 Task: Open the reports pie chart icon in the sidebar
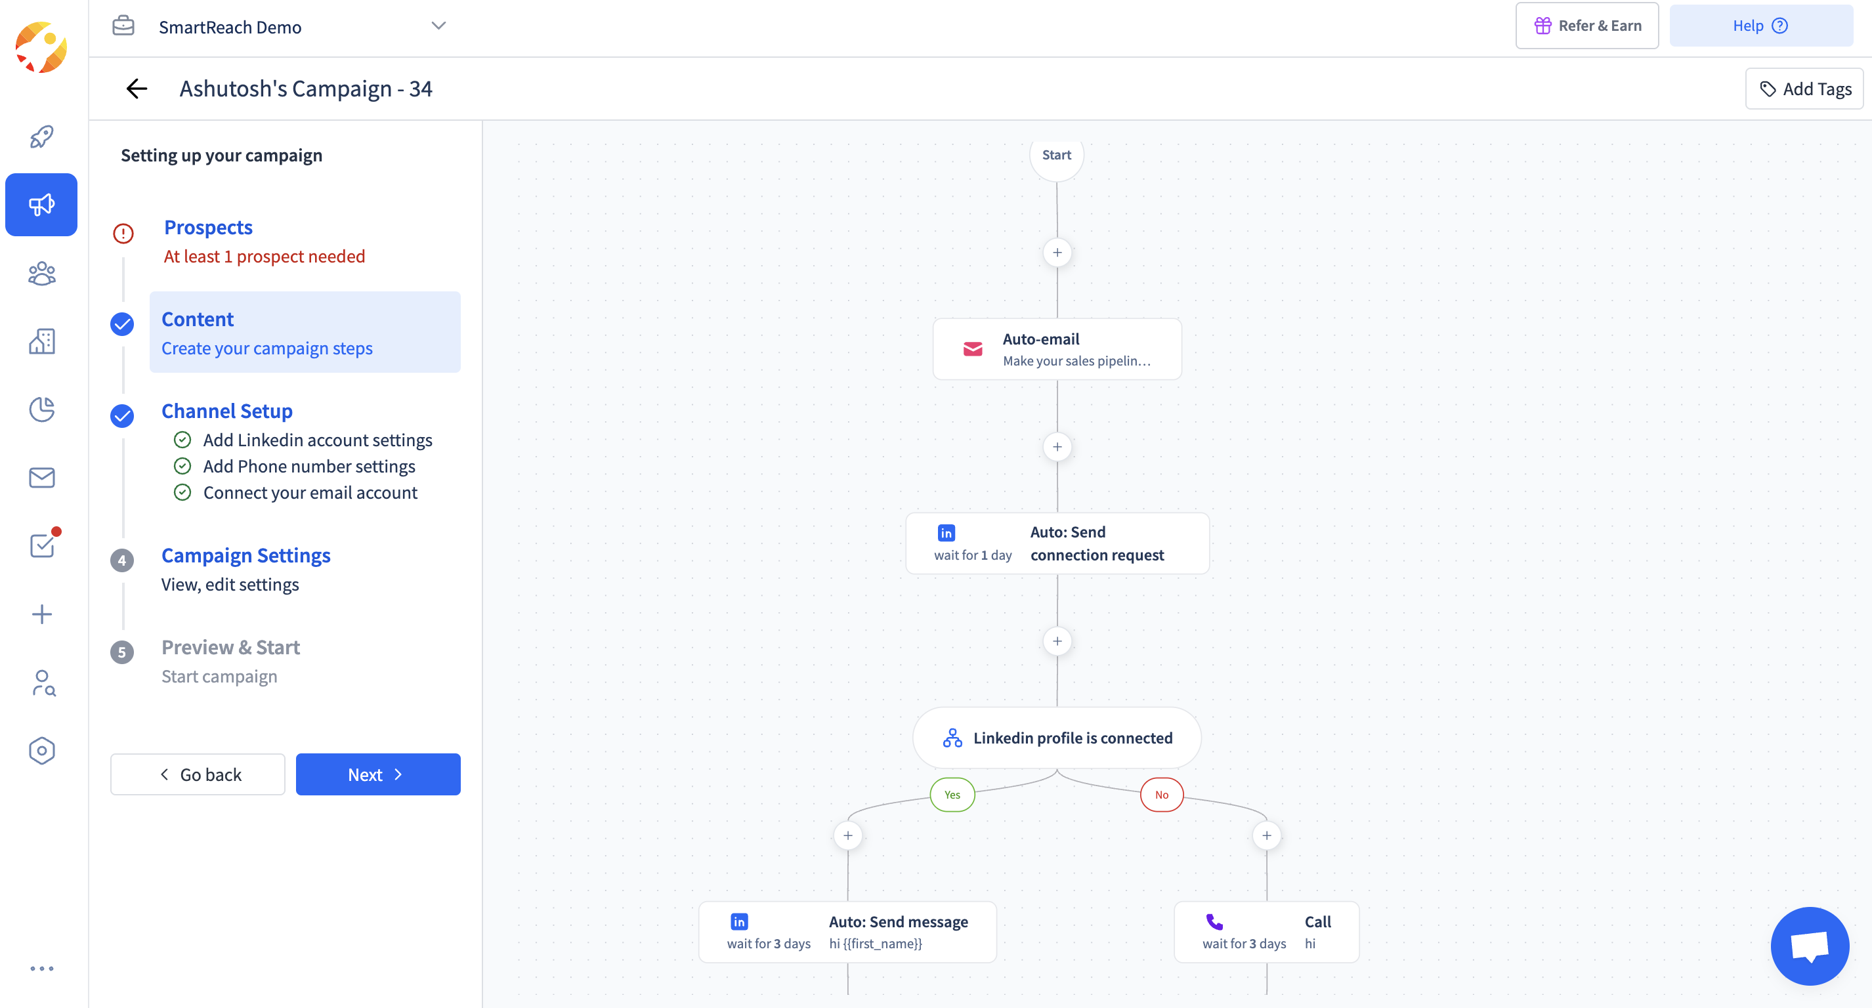tap(41, 409)
